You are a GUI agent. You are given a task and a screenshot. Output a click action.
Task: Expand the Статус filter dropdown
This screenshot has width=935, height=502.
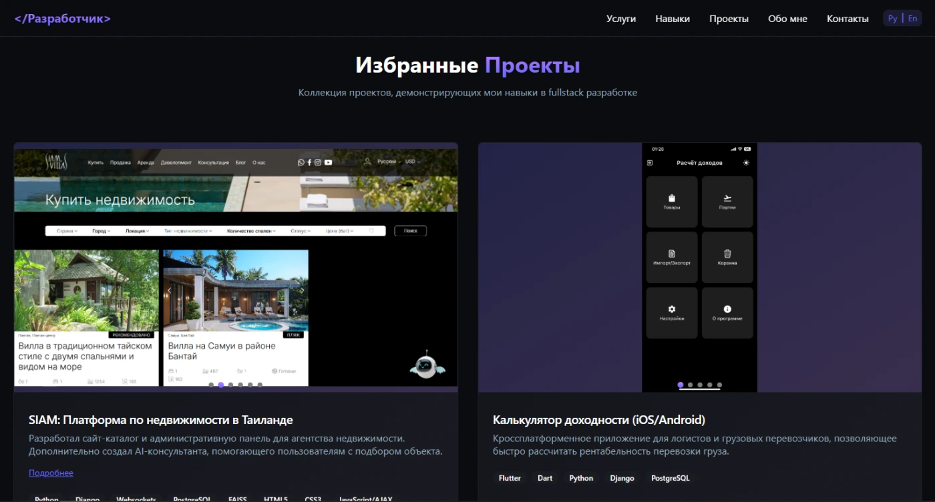(301, 231)
